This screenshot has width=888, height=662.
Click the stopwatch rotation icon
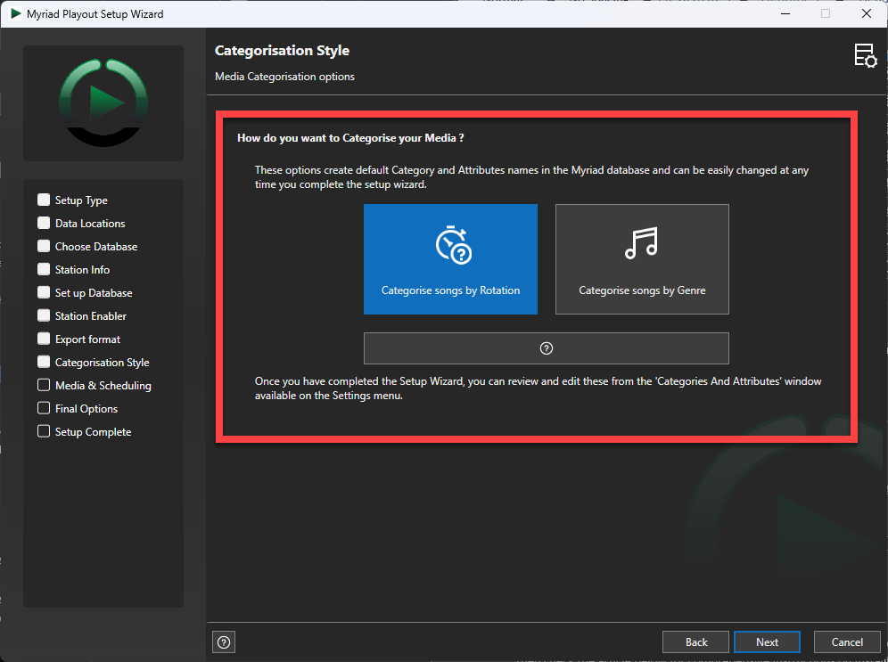tap(453, 245)
